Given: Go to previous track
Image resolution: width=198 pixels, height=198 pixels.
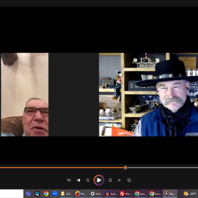Looking at the screenshot, I should [78, 180].
